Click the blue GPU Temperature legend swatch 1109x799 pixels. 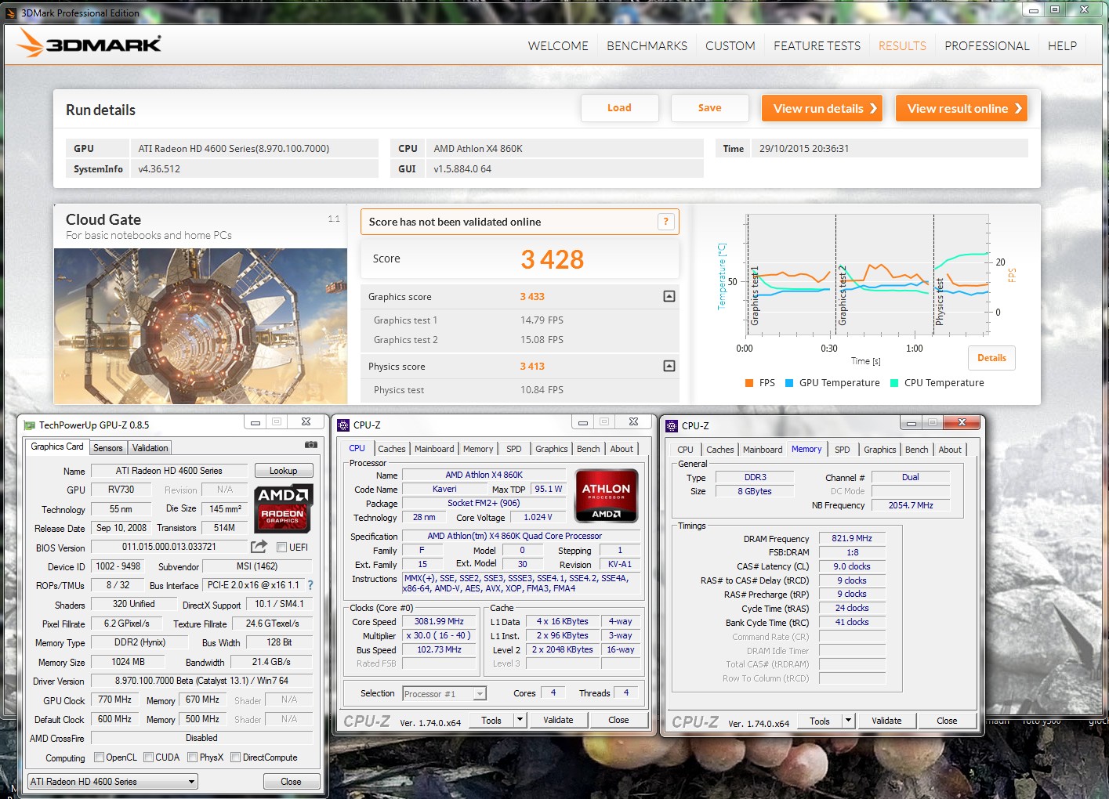coord(789,383)
